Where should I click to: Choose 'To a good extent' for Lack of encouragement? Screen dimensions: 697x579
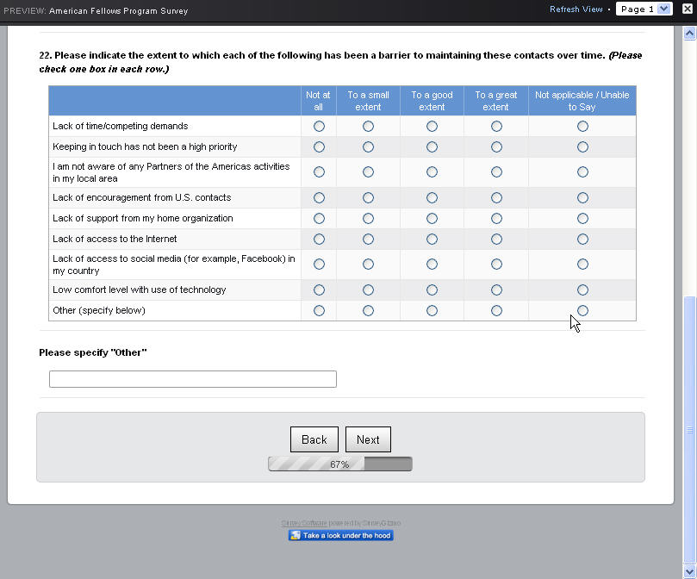(x=432, y=197)
